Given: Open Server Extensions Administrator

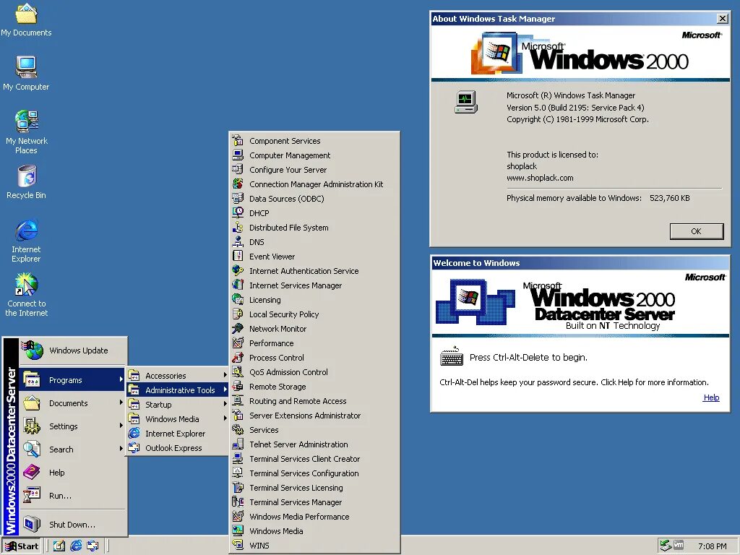Looking at the screenshot, I should [x=314, y=416].
